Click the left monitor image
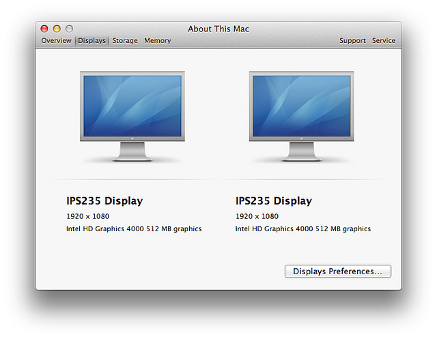 click(x=132, y=116)
